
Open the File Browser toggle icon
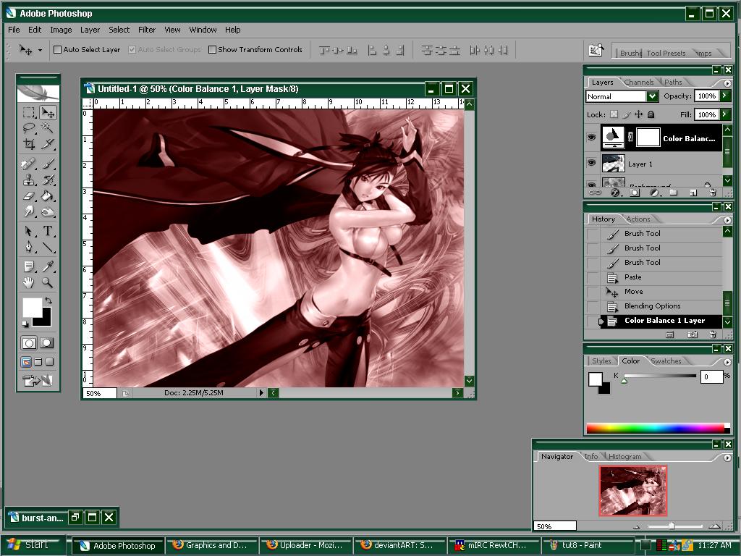pyautogui.click(x=596, y=50)
